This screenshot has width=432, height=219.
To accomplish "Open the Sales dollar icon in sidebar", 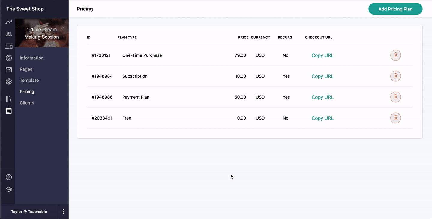I will 9,58.
